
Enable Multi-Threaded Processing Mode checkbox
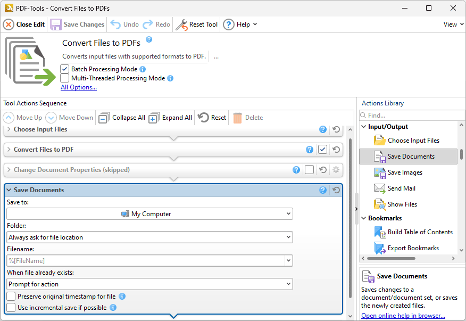[x=64, y=78]
